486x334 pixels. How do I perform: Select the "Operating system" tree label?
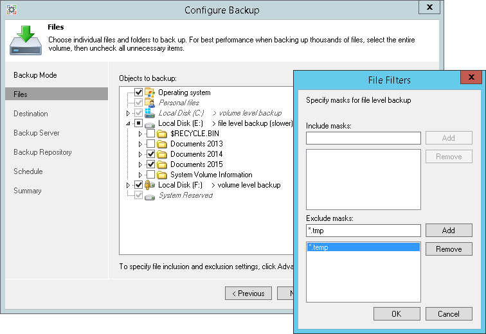pyautogui.click(x=184, y=92)
